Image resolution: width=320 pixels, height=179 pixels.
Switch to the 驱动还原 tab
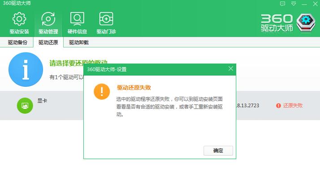coord(48,43)
